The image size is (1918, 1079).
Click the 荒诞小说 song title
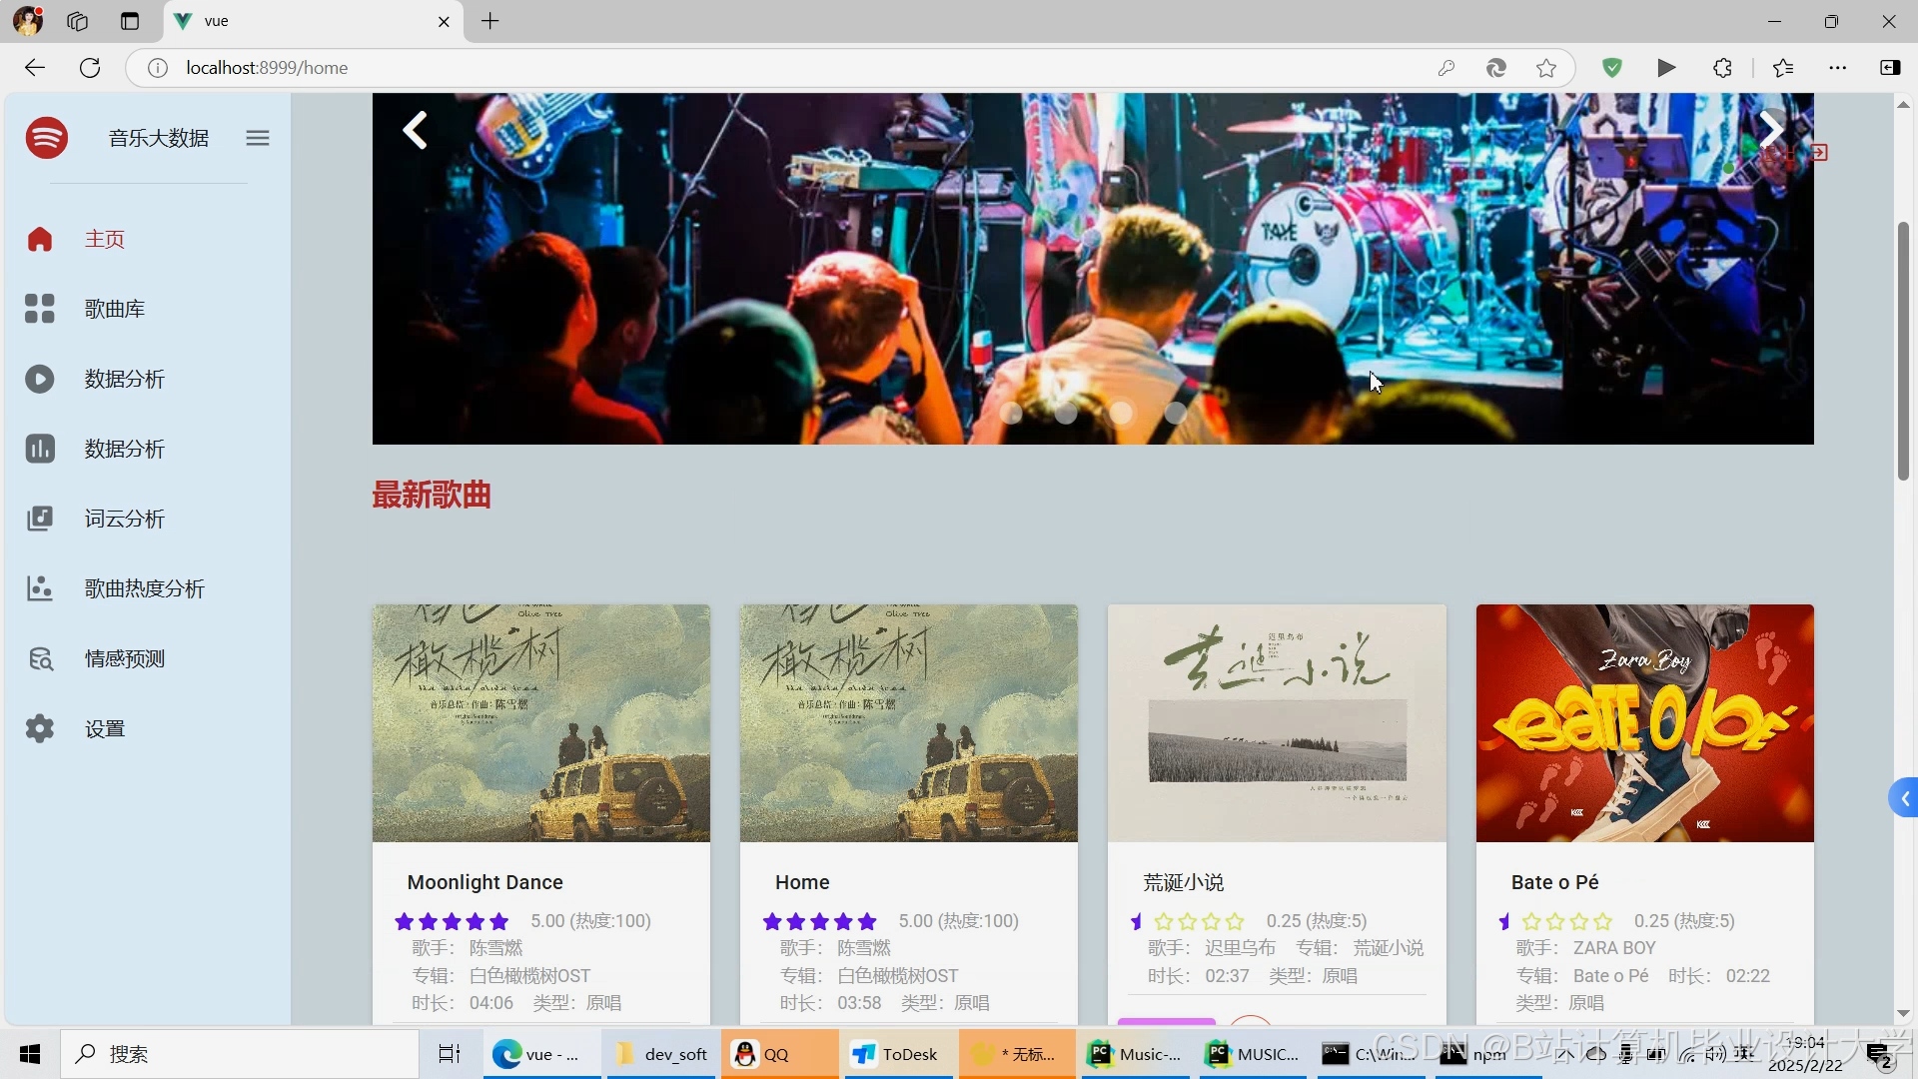click(x=1183, y=882)
